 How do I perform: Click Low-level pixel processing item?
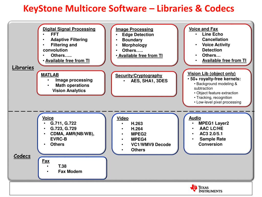pos(219,102)
